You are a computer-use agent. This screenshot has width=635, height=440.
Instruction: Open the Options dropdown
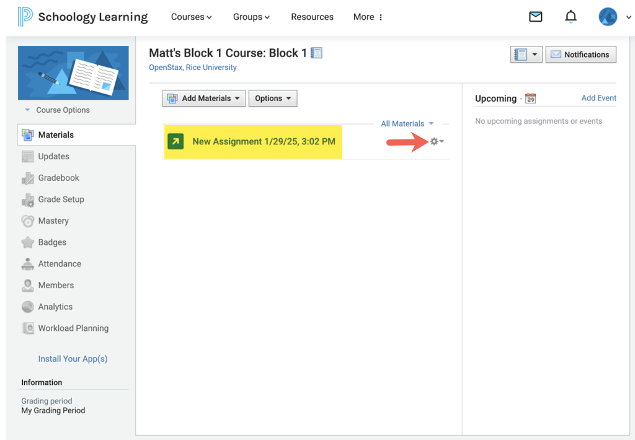click(x=273, y=98)
